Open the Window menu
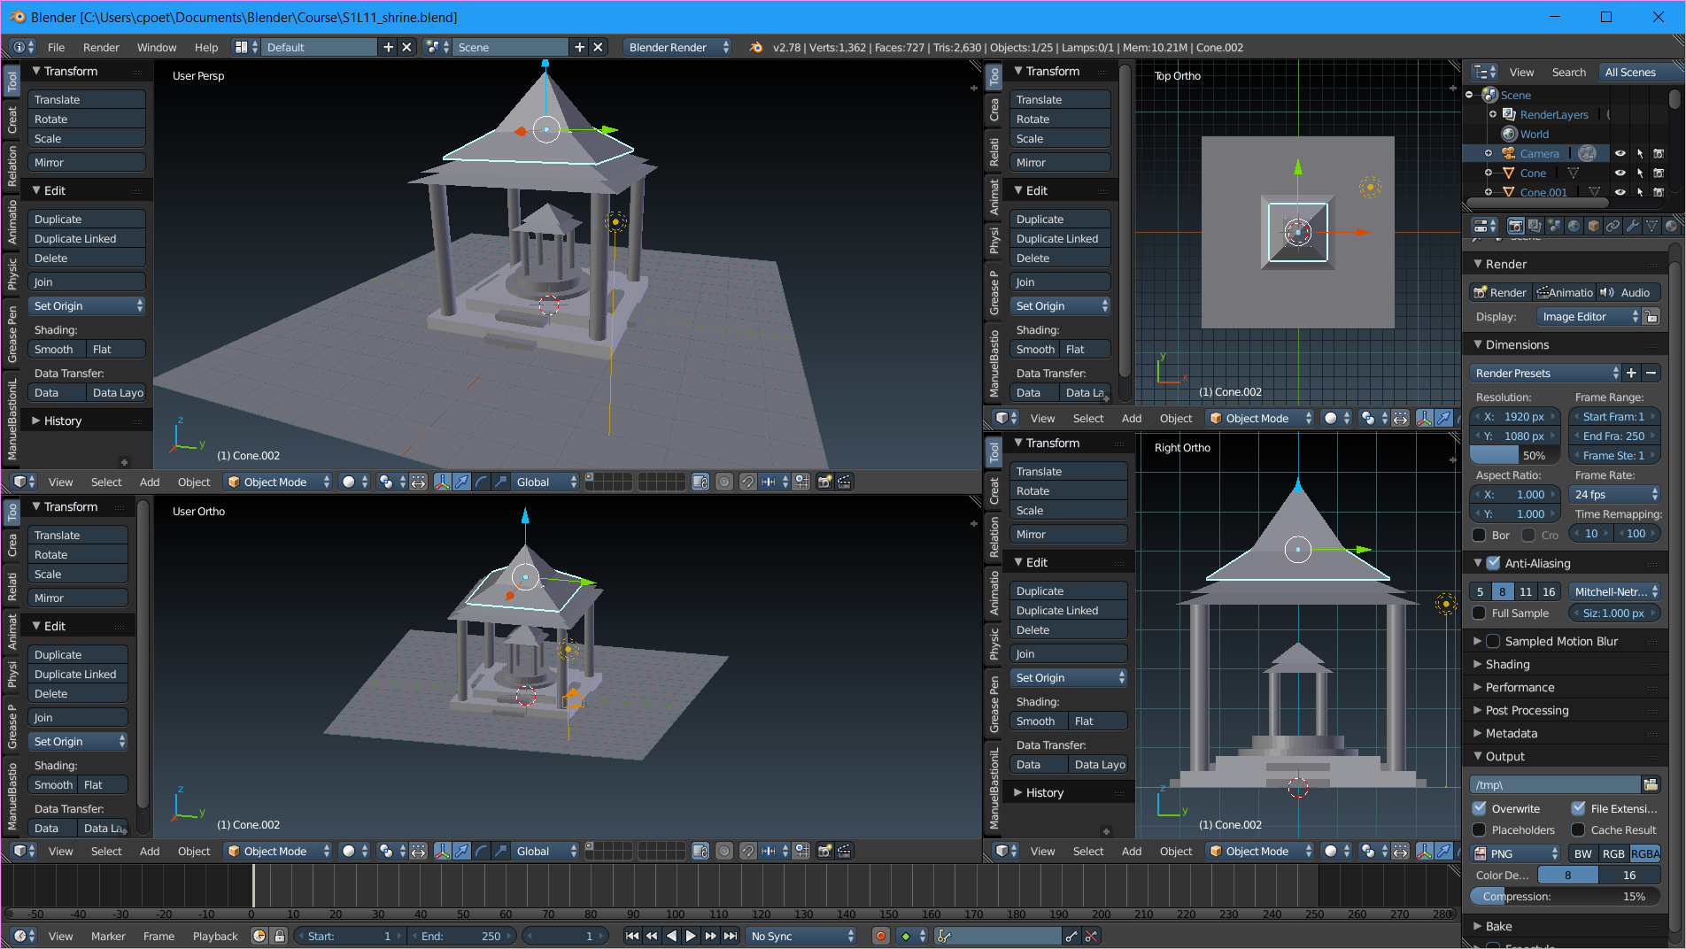Screen dimensions: 1686x949 pyautogui.click(x=157, y=47)
